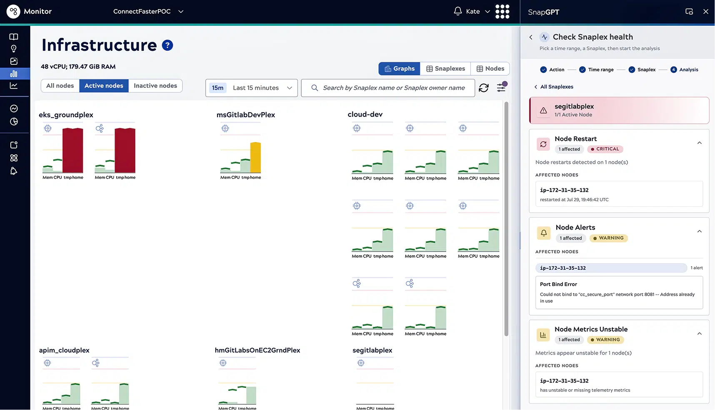Pop out the SnapGPT panel window icon
Image resolution: width=715 pixels, height=410 pixels.
689,12
